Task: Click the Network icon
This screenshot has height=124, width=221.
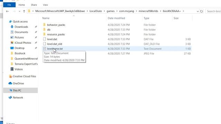Action: point(10,97)
